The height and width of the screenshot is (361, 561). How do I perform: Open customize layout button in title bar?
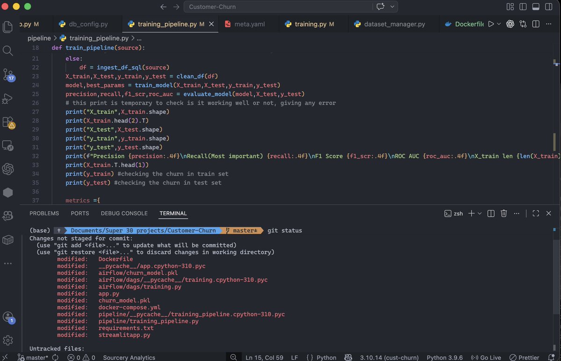[510, 7]
